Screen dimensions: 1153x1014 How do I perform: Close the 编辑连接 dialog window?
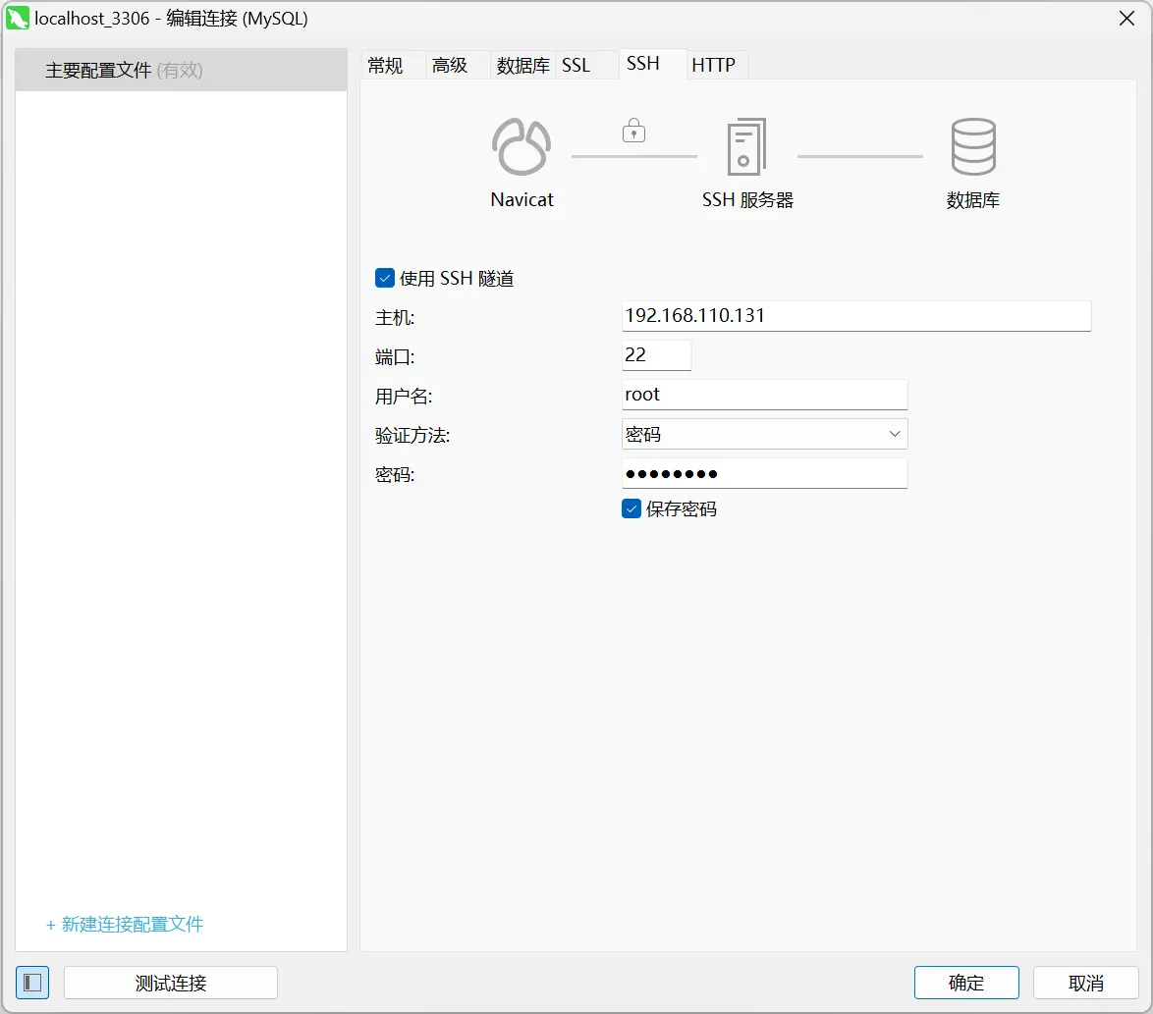coord(1126,19)
